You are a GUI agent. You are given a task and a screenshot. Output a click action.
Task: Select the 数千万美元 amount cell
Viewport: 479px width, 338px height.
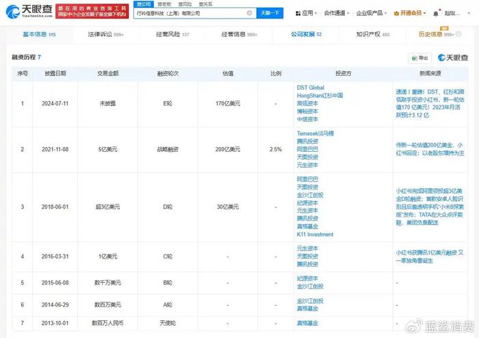coord(107,283)
